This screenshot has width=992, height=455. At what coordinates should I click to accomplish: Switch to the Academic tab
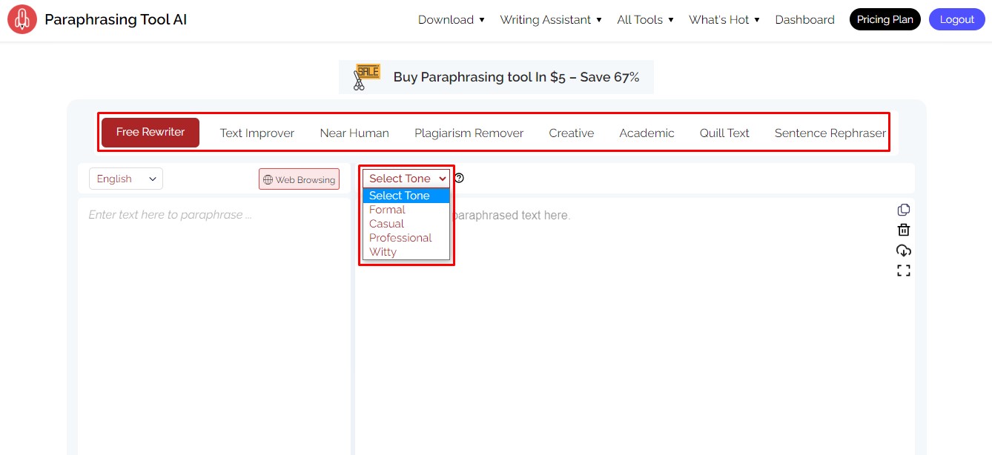tap(647, 133)
